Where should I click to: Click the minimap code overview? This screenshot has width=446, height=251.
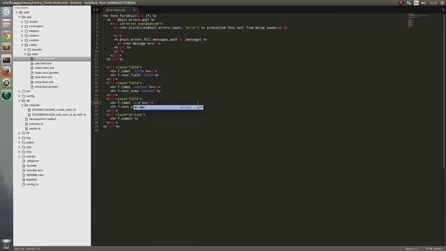point(417,20)
